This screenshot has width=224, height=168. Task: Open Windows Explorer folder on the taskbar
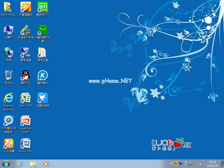[33, 164]
